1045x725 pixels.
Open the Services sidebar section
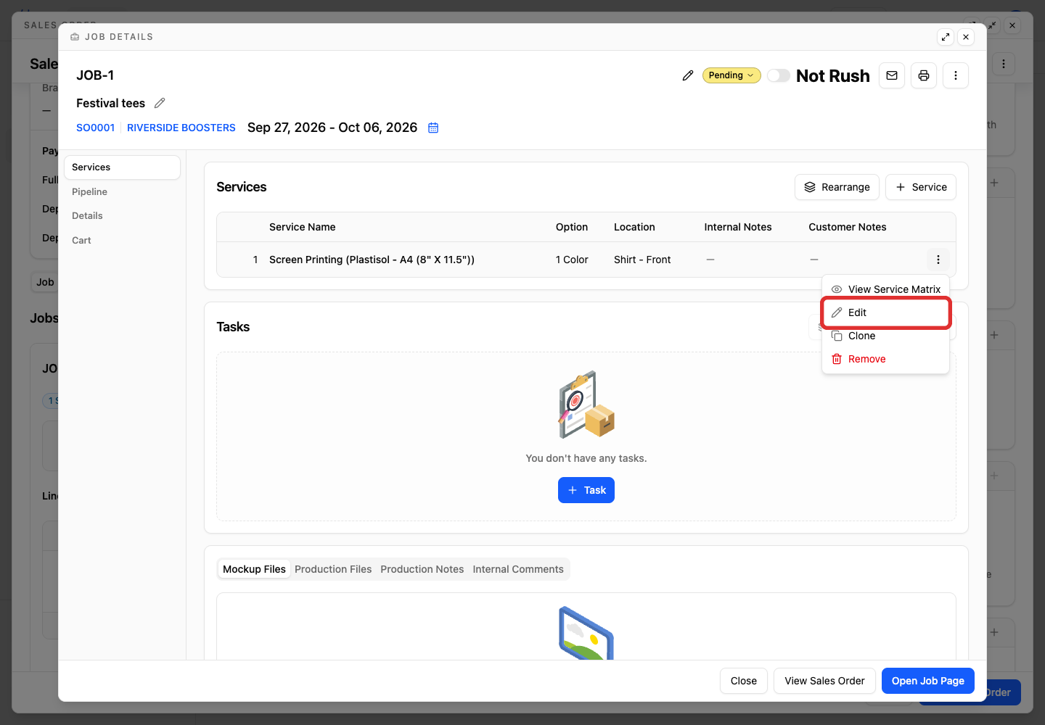[x=122, y=167]
